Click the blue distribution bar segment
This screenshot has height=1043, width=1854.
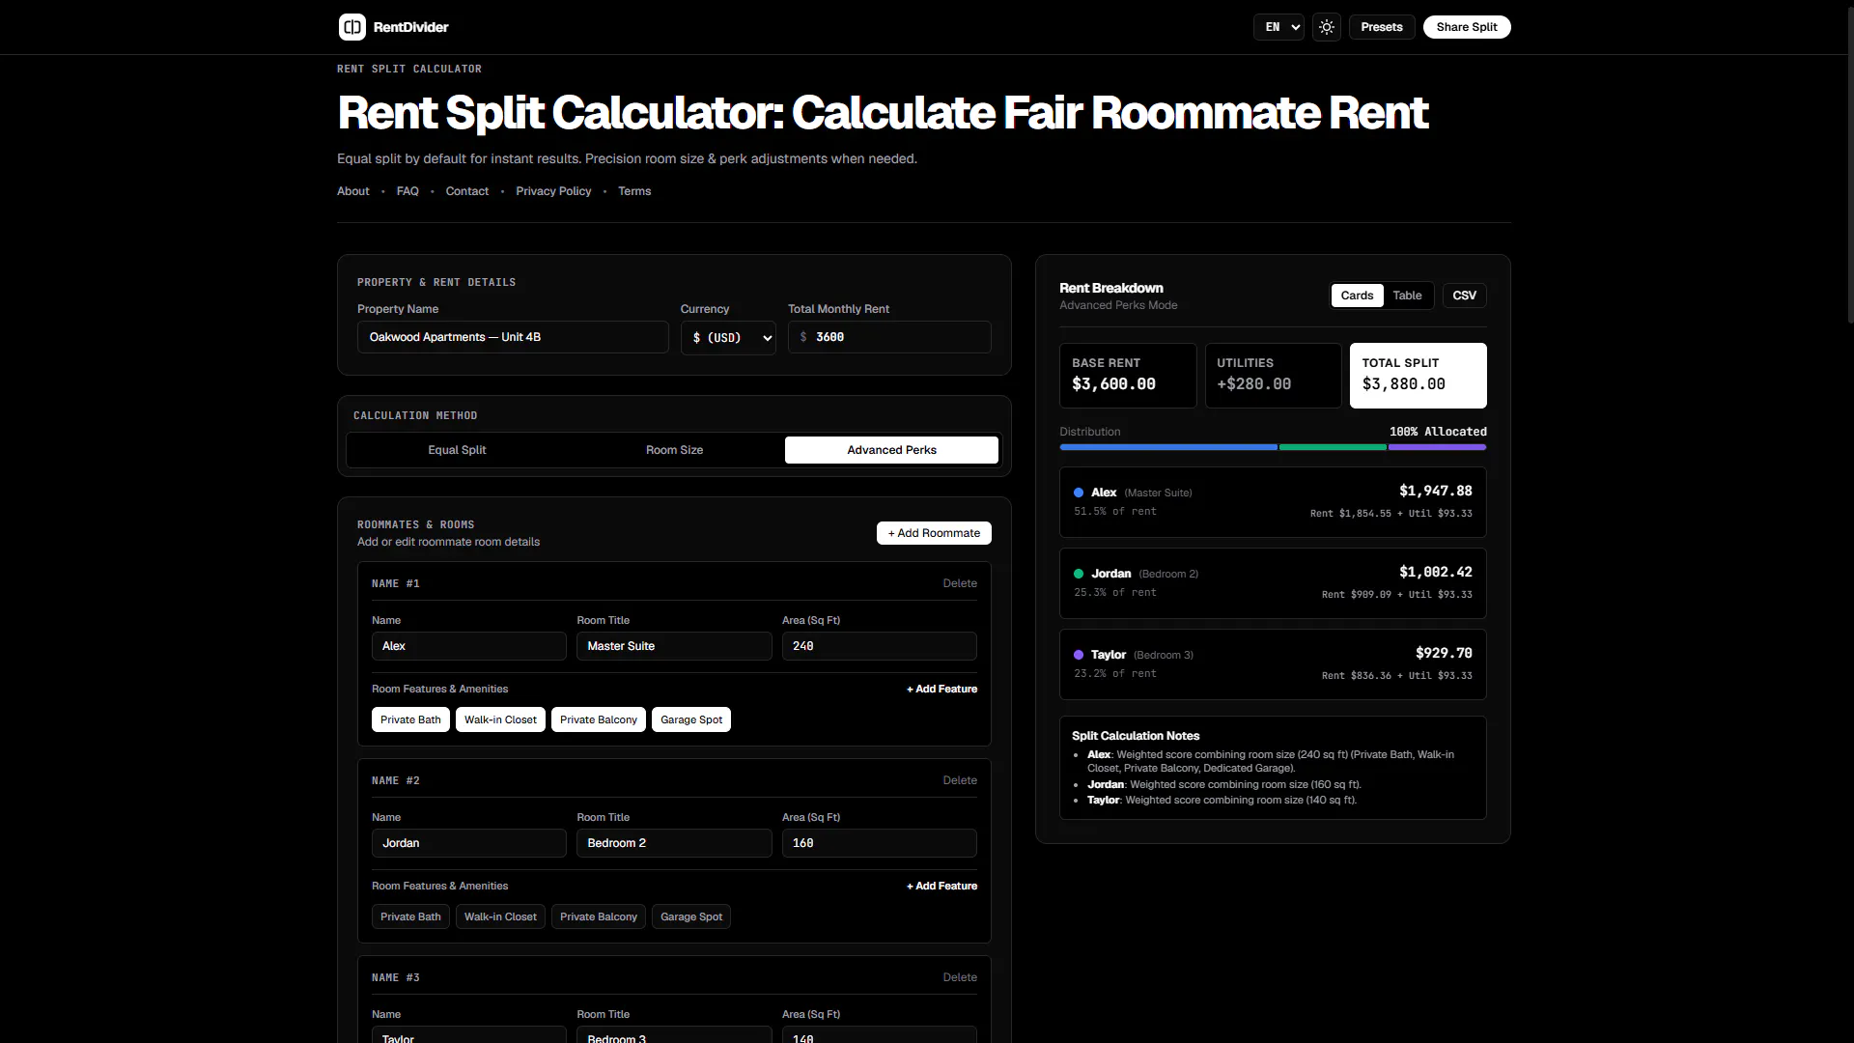pos(1168,447)
